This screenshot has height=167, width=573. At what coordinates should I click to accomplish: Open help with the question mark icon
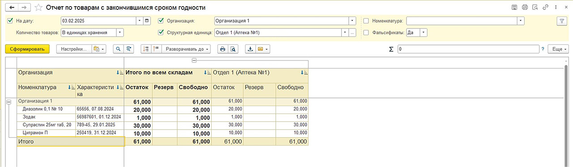click(x=543, y=49)
